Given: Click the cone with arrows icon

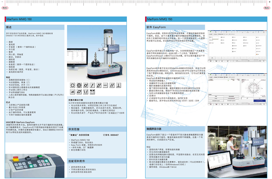Looking at the screenshot, I should 92,92.
